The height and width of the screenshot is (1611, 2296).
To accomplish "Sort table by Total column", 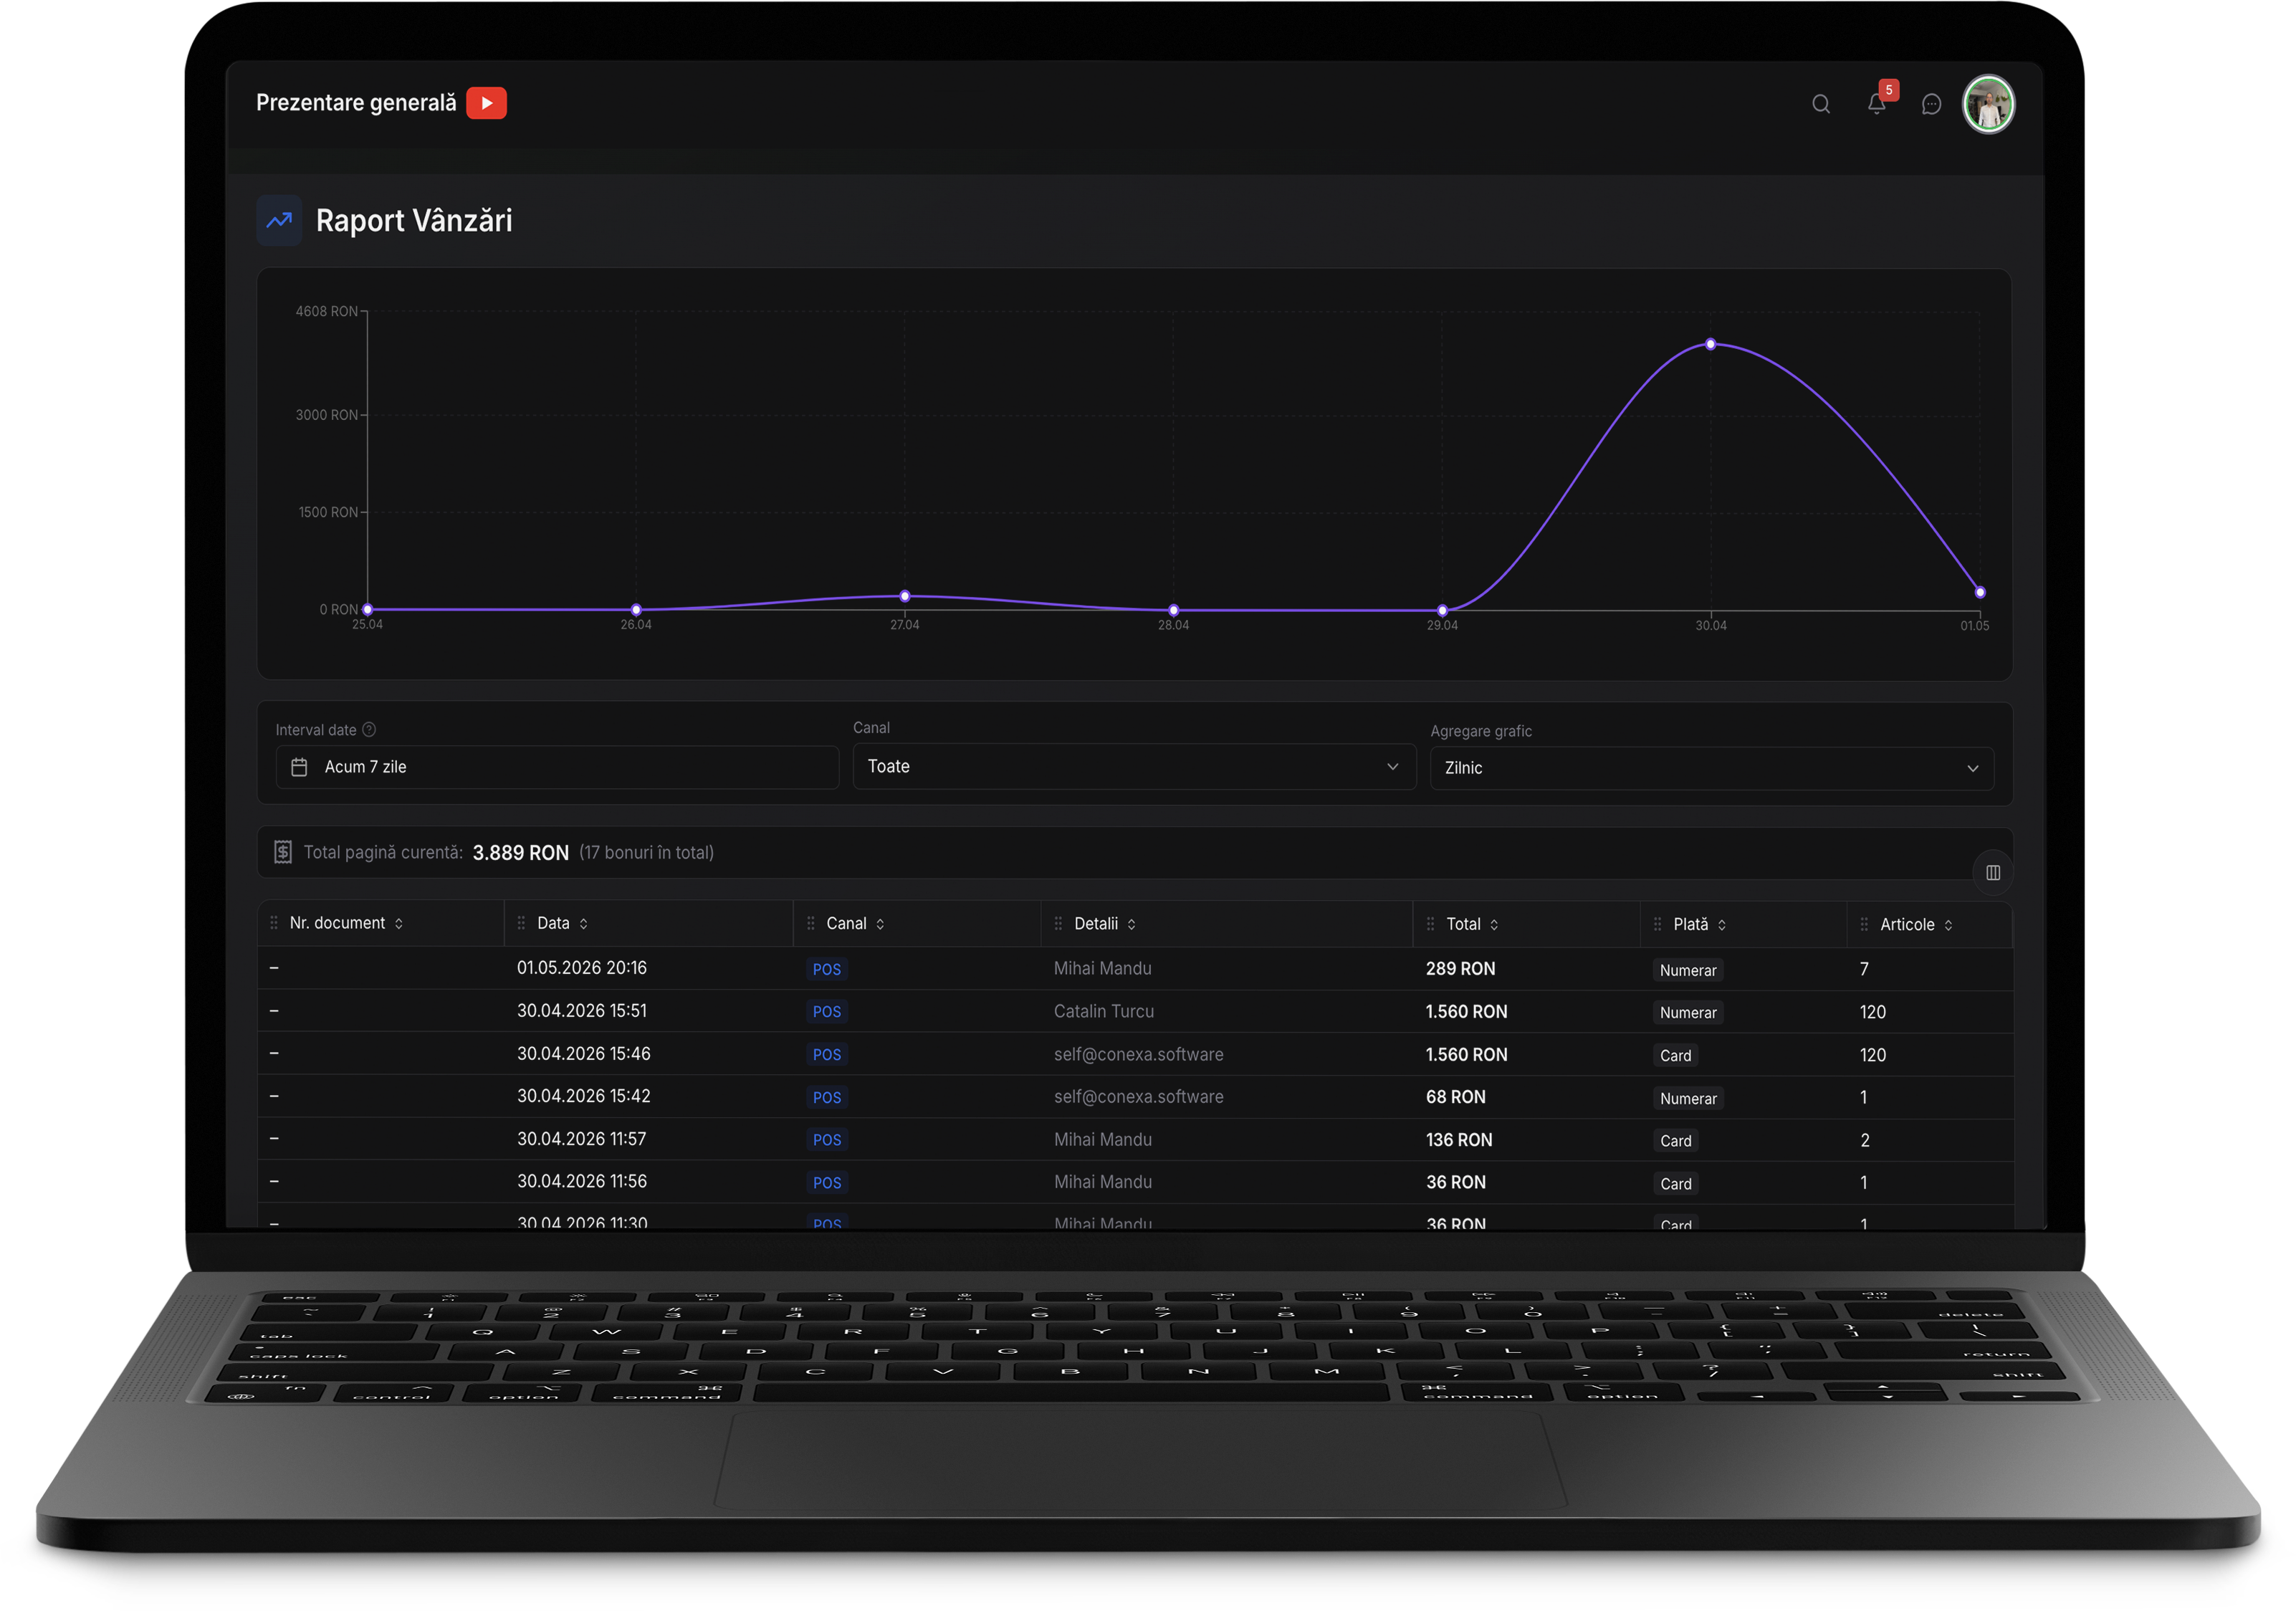I will (1494, 925).
